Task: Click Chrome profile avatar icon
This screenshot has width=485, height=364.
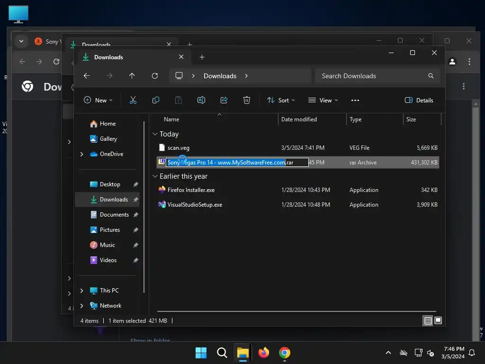Action: click(452, 62)
